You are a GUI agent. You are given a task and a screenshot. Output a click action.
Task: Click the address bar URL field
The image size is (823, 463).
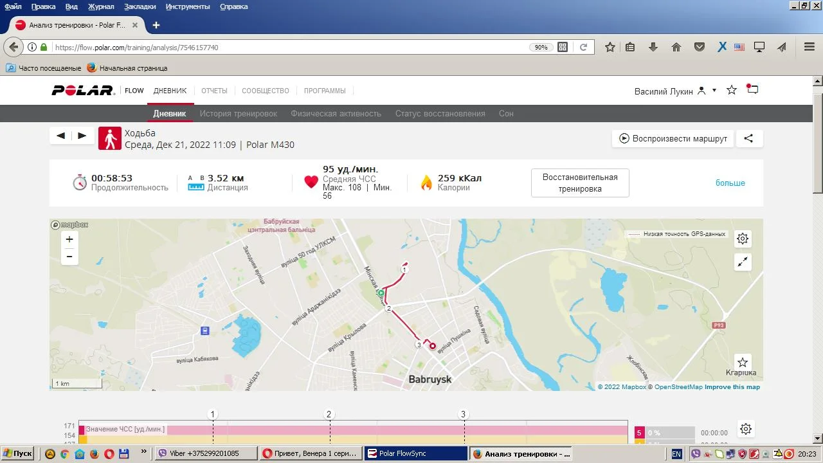pos(289,47)
